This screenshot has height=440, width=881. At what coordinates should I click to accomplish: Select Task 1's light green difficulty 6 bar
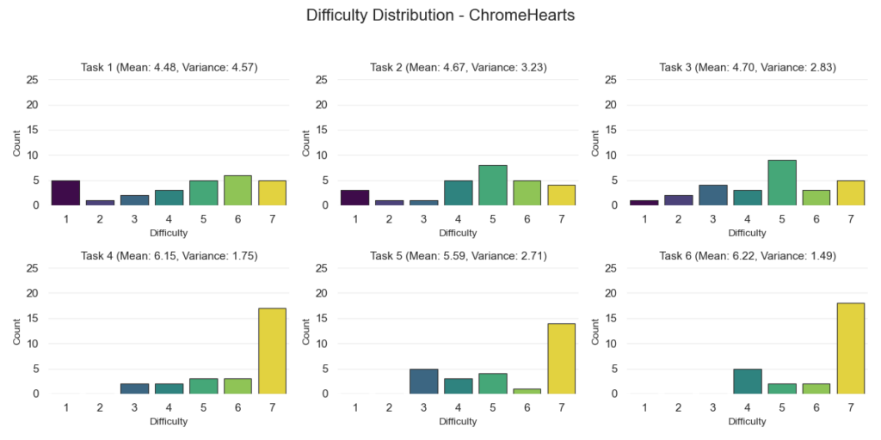click(x=236, y=191)
